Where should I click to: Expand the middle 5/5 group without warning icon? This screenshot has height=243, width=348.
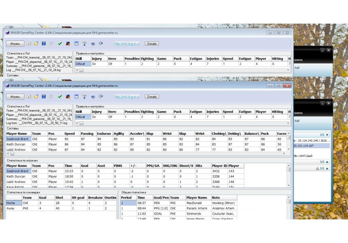327,162
